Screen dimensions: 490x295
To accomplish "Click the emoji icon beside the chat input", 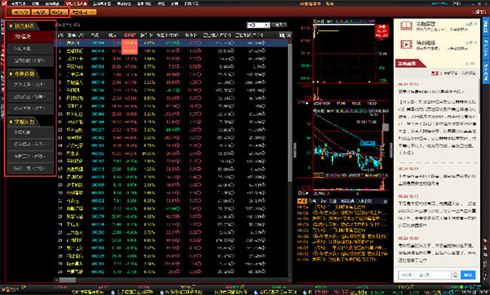I will click(x=456, y=275).
